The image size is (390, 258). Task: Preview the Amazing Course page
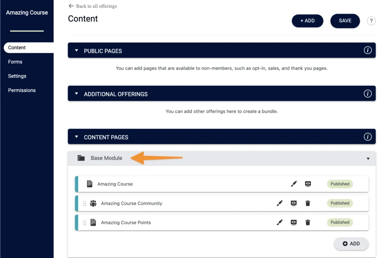pos(308,184)
